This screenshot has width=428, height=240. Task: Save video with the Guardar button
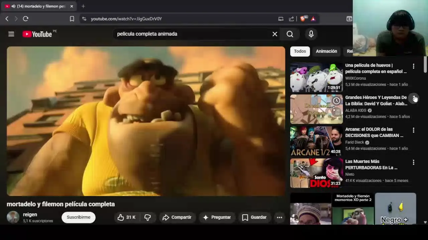[254, 217]
